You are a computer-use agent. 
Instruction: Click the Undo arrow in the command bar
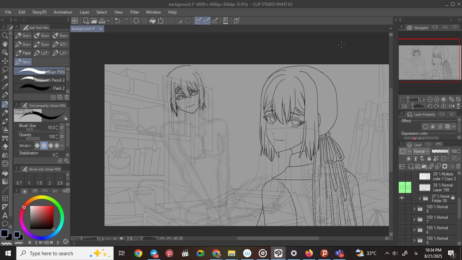pos(117,21)
